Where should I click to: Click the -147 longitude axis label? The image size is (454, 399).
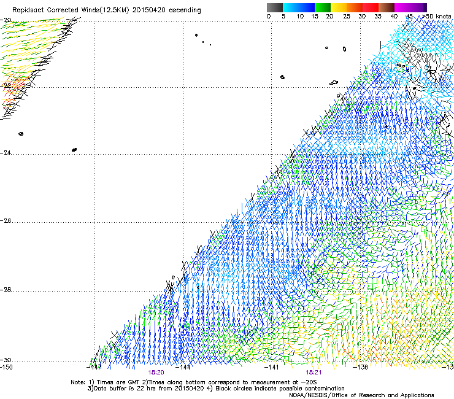tap(94, 368)
